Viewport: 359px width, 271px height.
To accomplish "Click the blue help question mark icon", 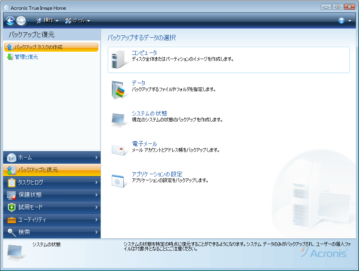I will (x=341, y=21).
